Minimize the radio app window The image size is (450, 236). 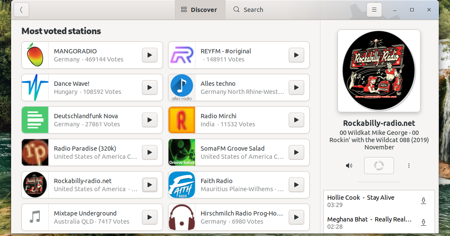pyautogui.click(x=395, y=10)
